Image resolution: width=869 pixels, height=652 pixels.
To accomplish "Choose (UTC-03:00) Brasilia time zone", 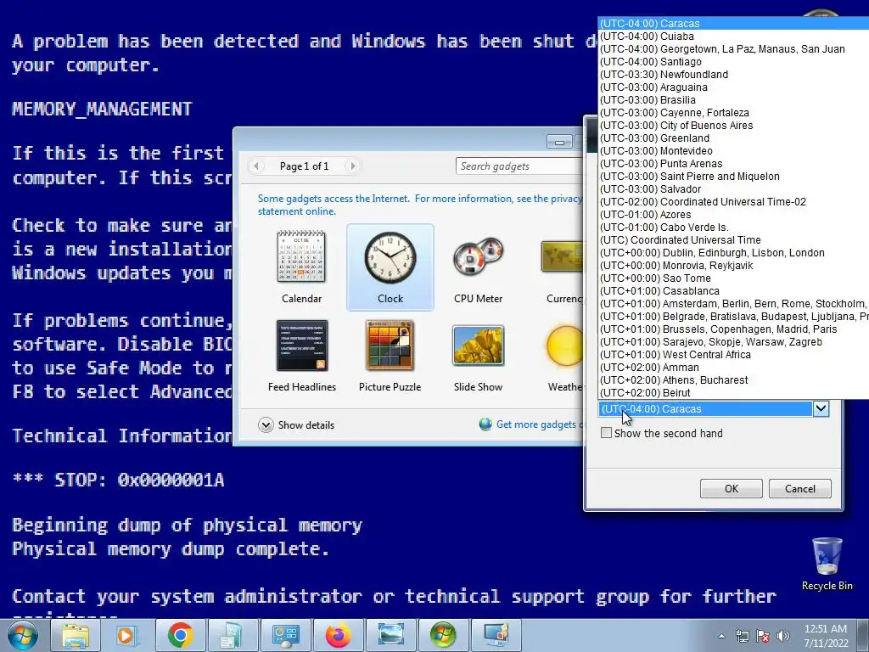I will pos(734,100).
